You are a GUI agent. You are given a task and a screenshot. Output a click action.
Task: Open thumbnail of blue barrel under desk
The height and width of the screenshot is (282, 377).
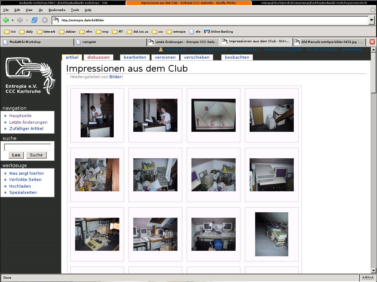pyautogui.click(x=214, y=234)
